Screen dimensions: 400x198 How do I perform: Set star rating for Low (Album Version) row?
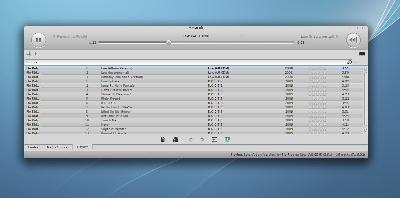point(317,68)
